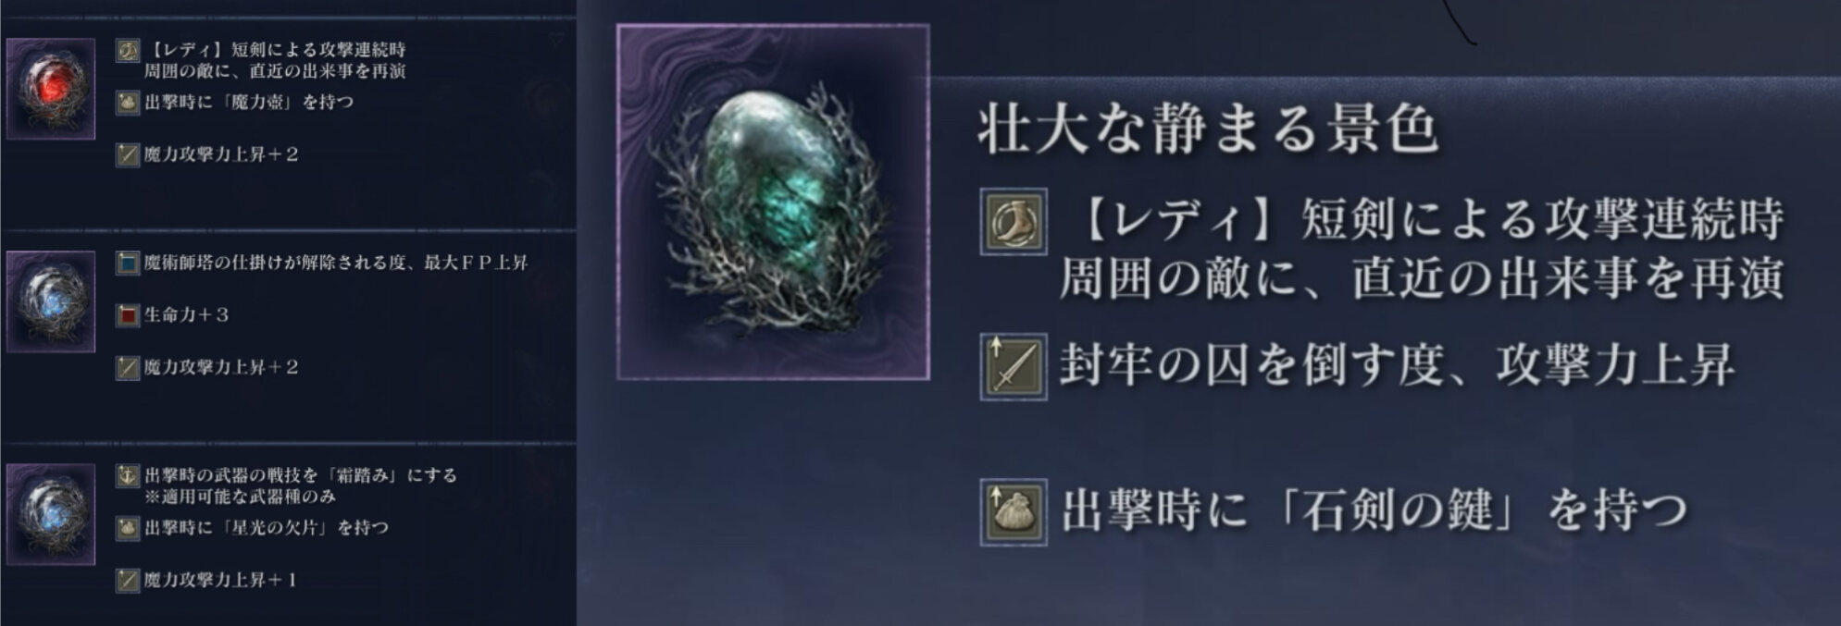Click the sword icon beside first 魔力攻撃力上昇+2

[x=128, y=154]
